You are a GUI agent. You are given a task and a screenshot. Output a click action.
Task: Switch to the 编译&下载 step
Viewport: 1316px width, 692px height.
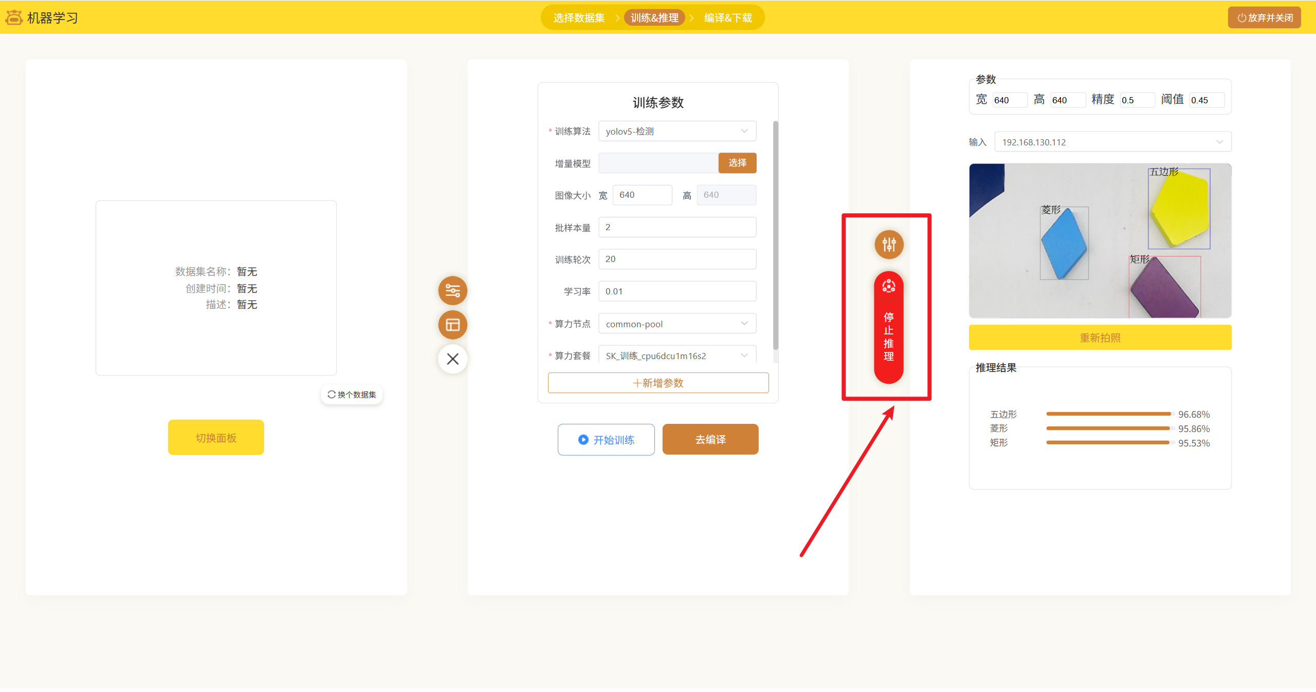point(727,17)
